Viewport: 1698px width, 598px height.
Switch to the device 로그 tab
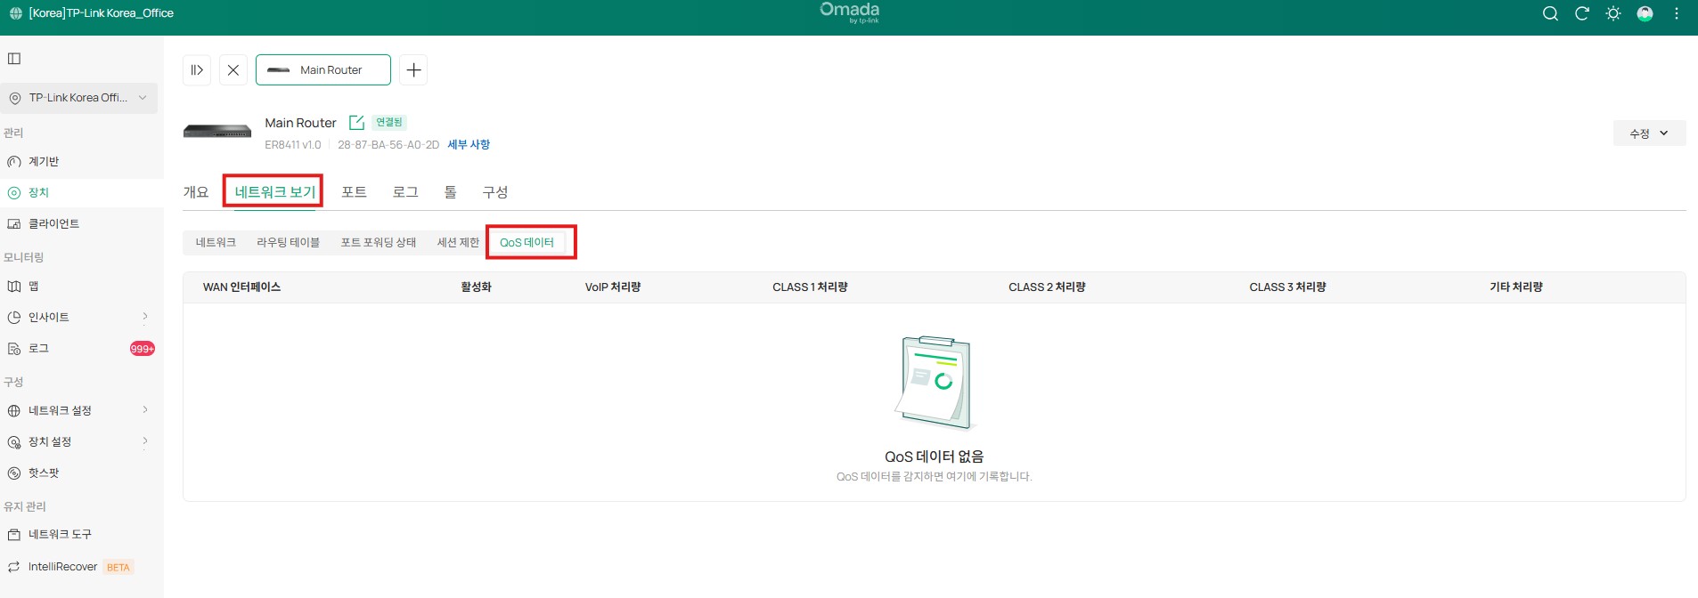point(405,192)
